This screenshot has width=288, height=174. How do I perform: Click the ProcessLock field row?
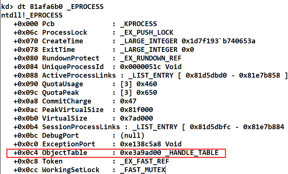point(93,32)
